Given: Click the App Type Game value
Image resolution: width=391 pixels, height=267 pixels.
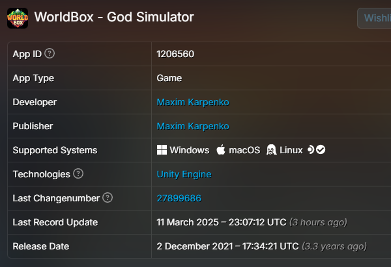Looking at the screenshot, I should tap(169, 78).
